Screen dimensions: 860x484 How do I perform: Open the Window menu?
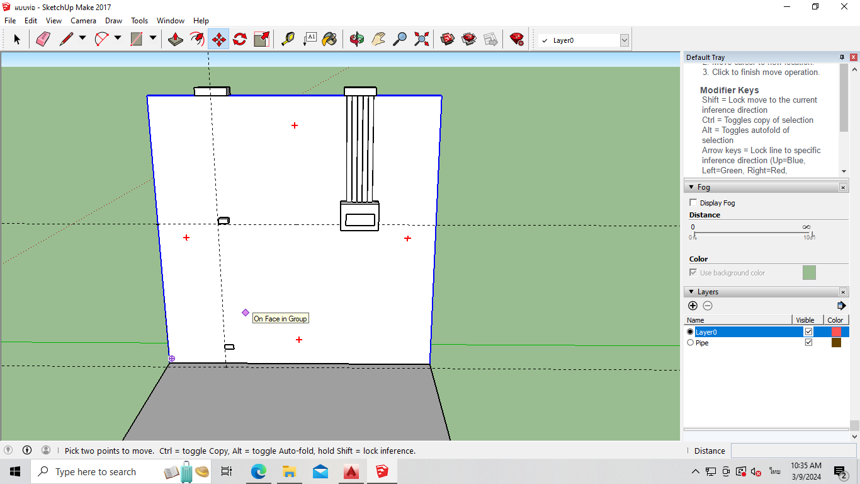click(x=171, y=20)
